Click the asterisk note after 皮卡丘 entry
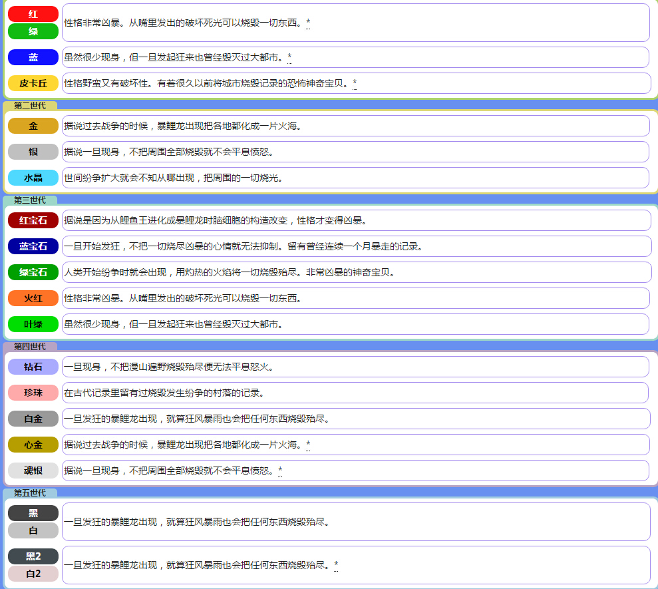This screenshot has width=658, height=589. coord(355,84)
